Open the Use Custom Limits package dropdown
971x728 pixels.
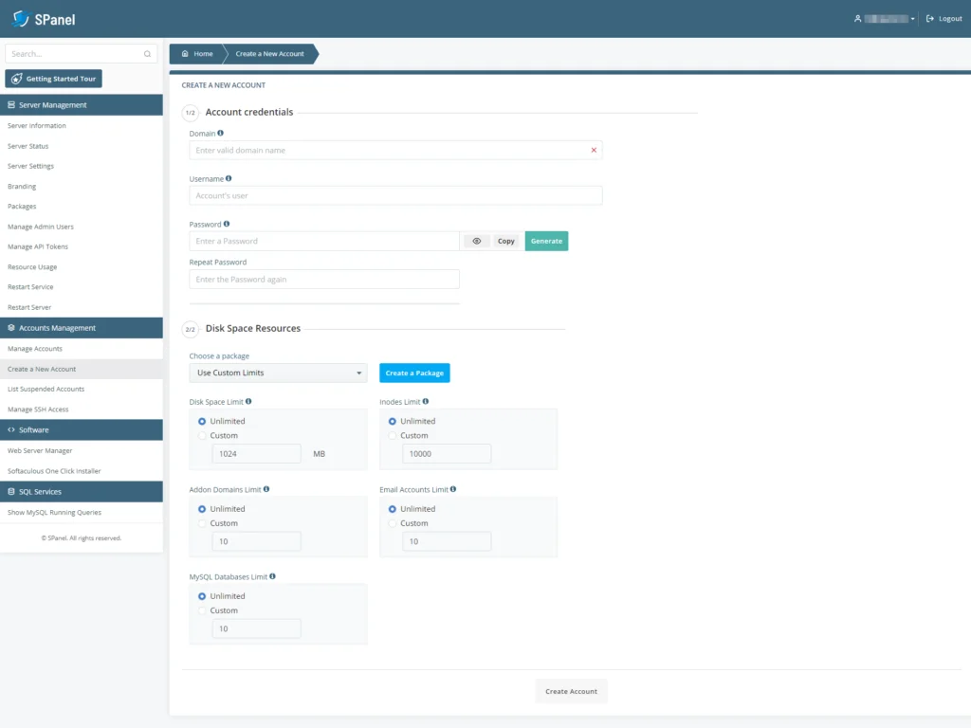277,373
